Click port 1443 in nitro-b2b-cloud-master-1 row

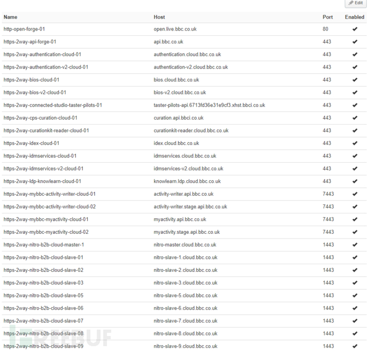coord(328,245)
